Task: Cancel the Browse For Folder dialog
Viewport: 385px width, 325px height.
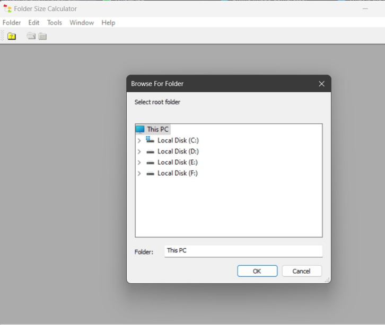Action: coord(302,271)
